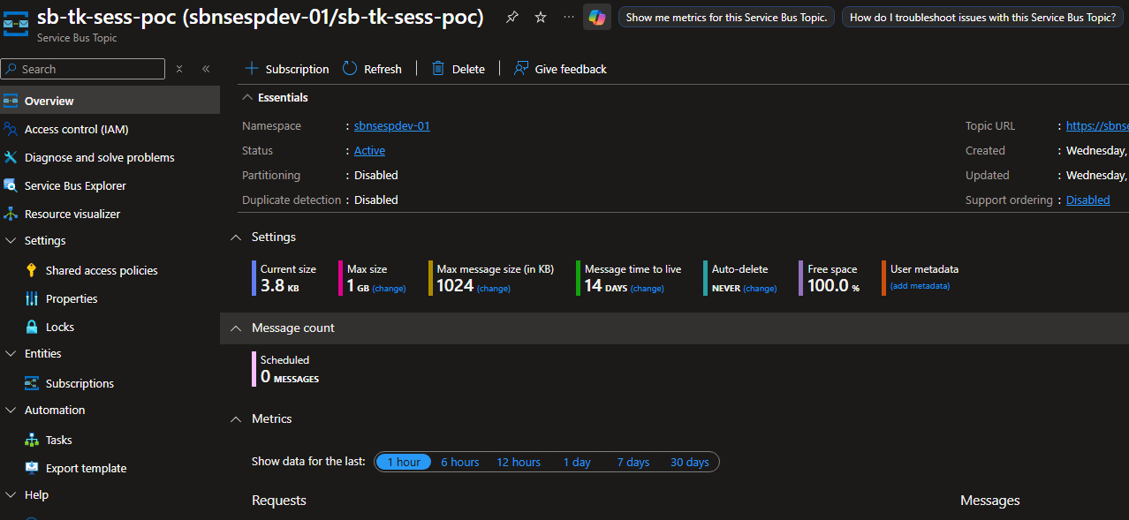Image resolution: width=1129 pixels, height=520 pixels.
Task: Select the 1 day time range
Action: coord(577,462)
